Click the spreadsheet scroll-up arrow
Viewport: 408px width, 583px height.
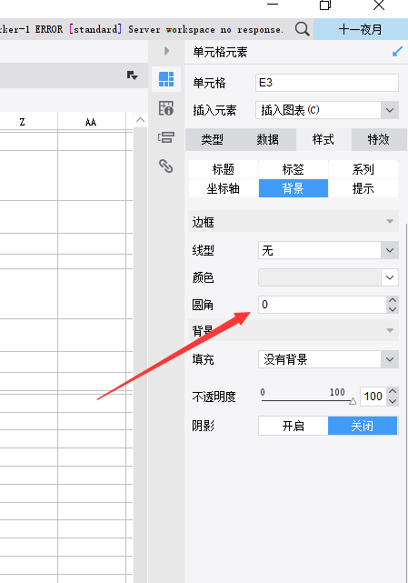click(x=140, y=120)
